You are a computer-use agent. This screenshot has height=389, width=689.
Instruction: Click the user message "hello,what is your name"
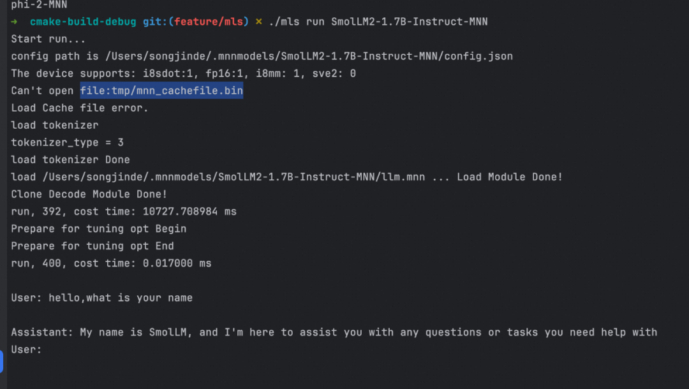pyautogui.click(x=121, y=298)
